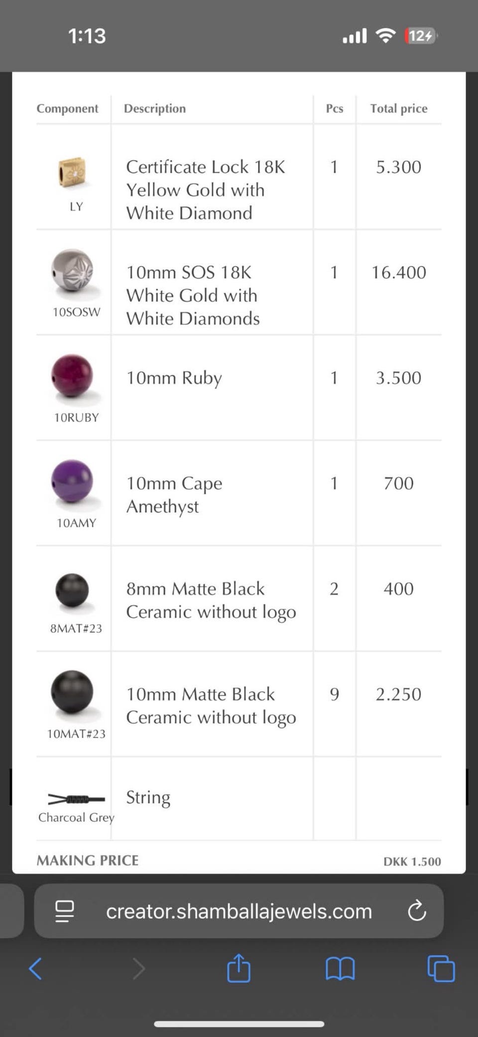The width and height of the screenshot is (478, 1037).
Task: Open the page reader options icon
Action: (65, 911)
